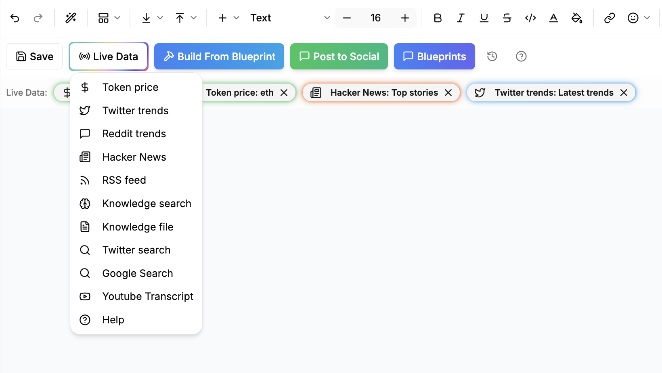Toggle strikethrough formatting
This screenshot has width=662, height=373.
(x=507, y=18)
